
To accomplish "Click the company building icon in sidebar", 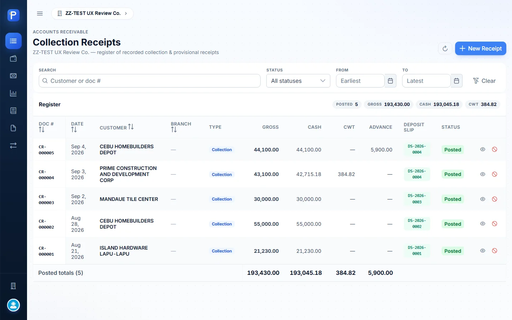I will (14, 286).
